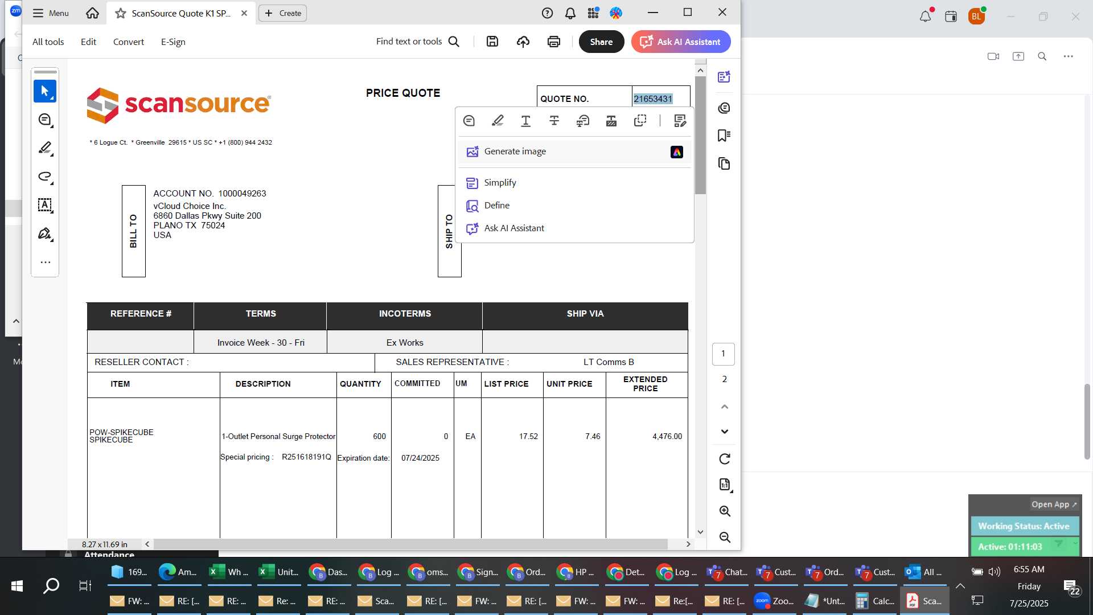
Task: Zoom out of the document
Action: pyautogui.click(x=725, y=538)
